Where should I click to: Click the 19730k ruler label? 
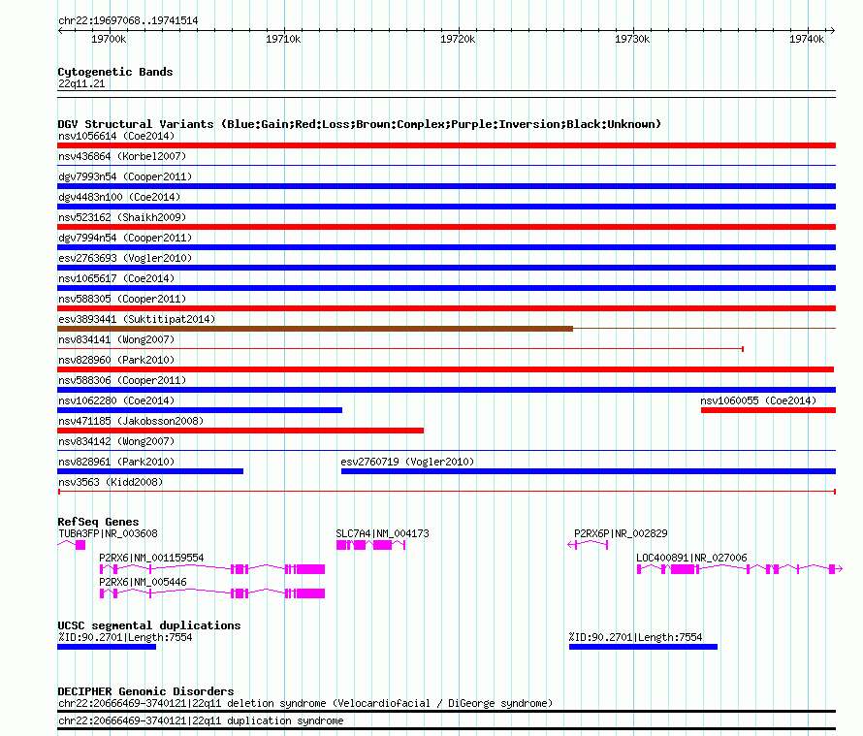tap(632, 39)
